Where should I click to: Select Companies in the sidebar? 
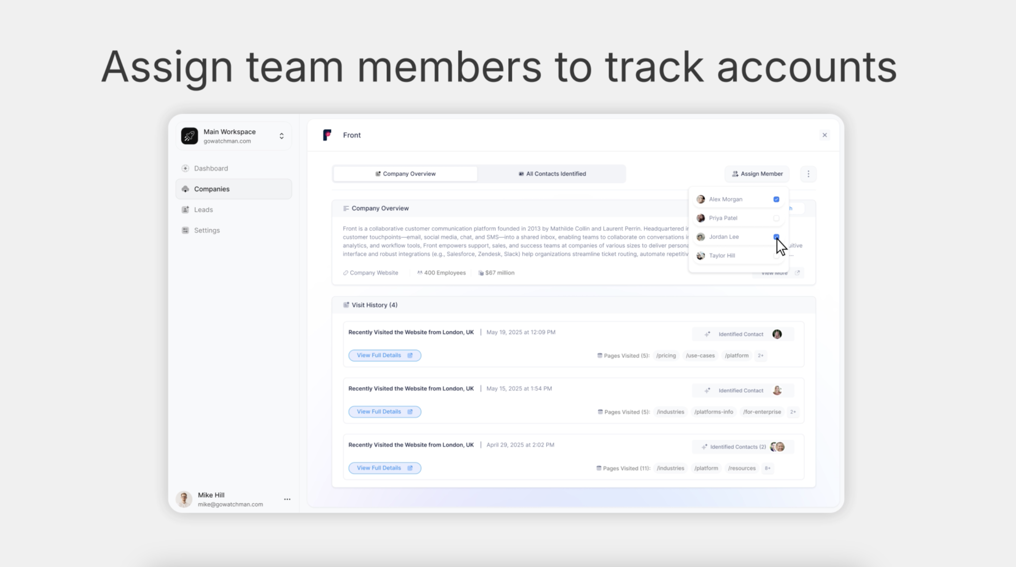tap(234, 189)
